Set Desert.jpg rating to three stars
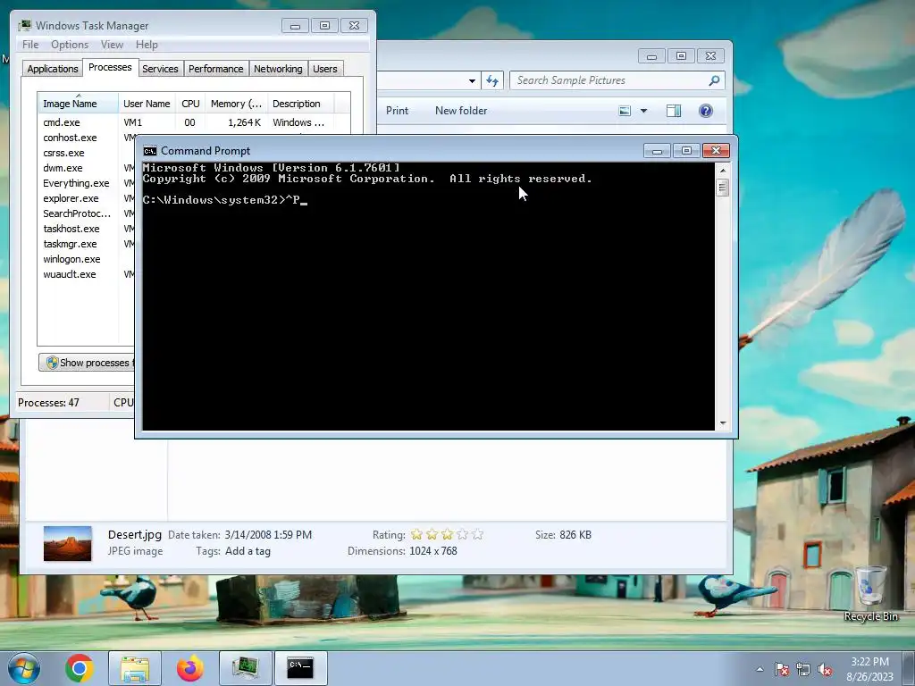 pyautogui.click(x=447, y=534)
